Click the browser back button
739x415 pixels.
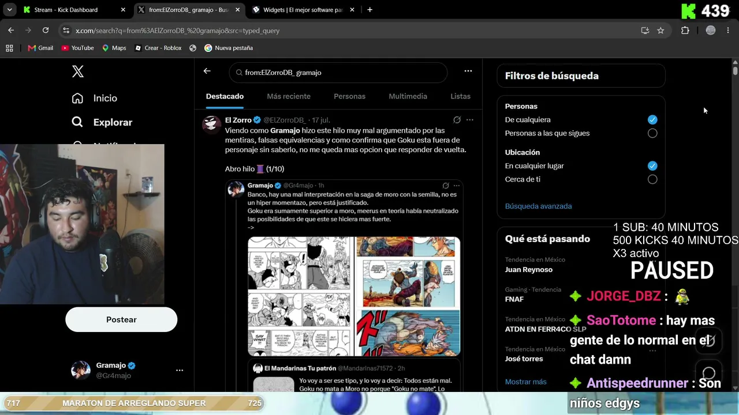[11, 31]
